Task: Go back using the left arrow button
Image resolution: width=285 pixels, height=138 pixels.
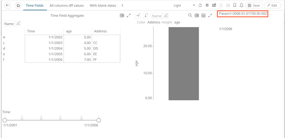Action: (7, 5)
